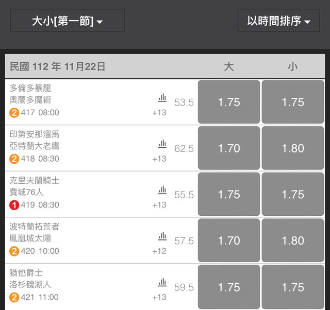330x310 pixels.
Task: Select 小 odds 1.80 for 波特蘭拓荒者 game
Action: coord(293,240)
